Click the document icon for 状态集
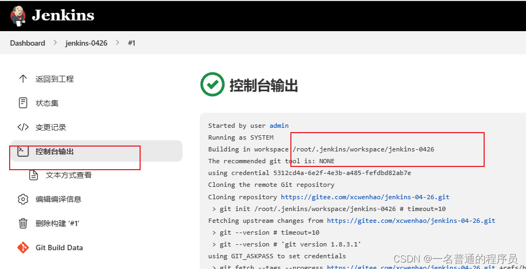The width and height of the screenshot is (526, 269). click(x=23, y=103)
